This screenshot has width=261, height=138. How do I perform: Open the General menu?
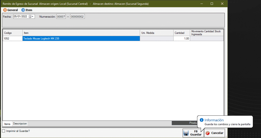[10, 10]
